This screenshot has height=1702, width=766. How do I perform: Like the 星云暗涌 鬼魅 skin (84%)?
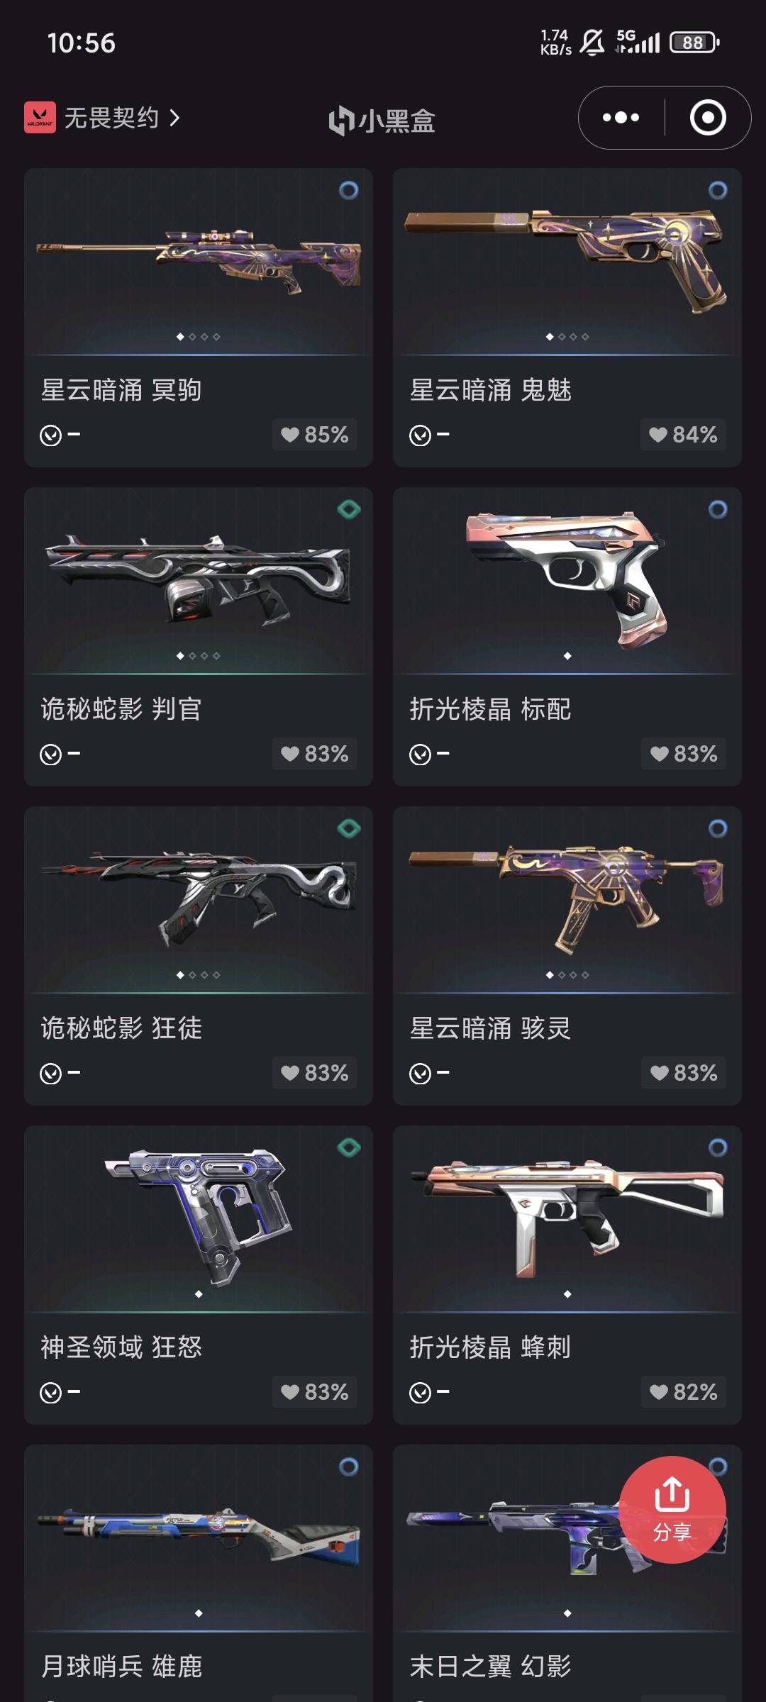click(683, 434)
